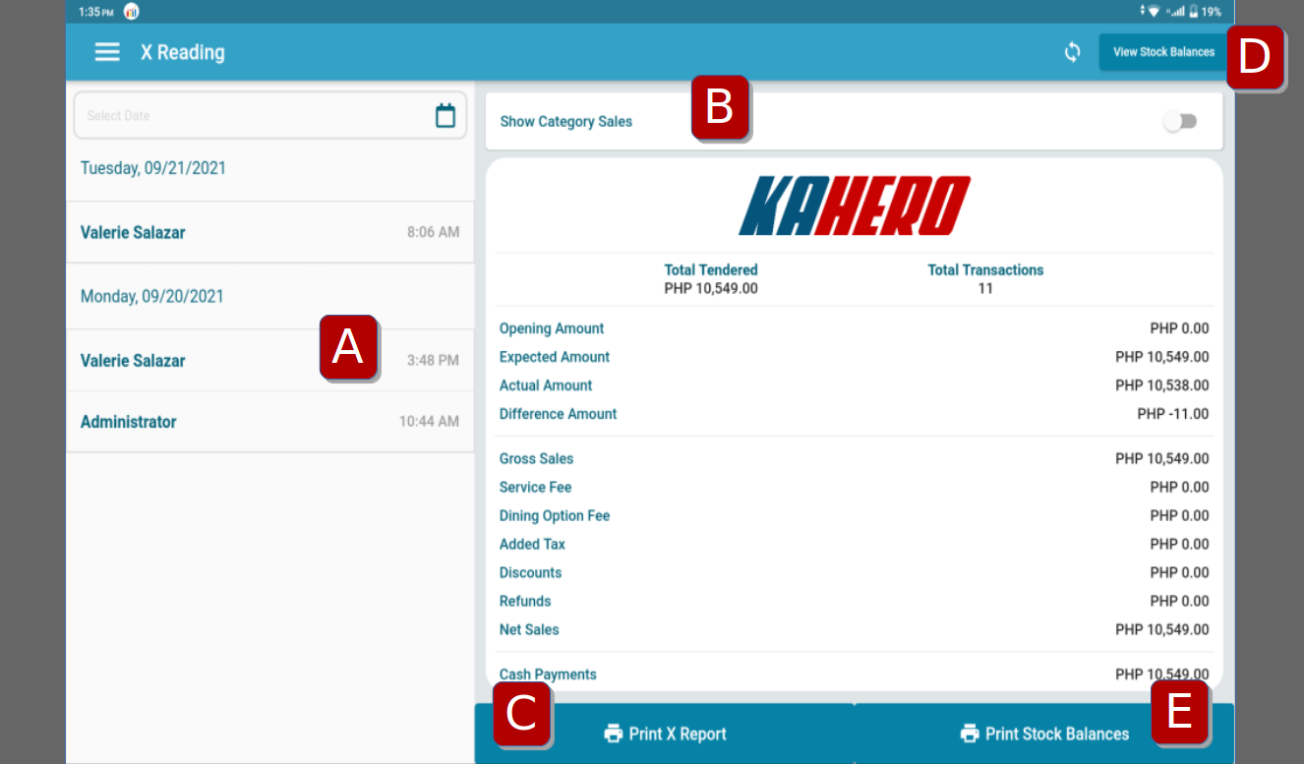This screenshot has width=1304, height=764.
Task: Click the Opening Amount row label
Action: tap(552, 328)
